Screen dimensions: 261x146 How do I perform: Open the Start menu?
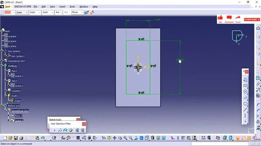8,7
